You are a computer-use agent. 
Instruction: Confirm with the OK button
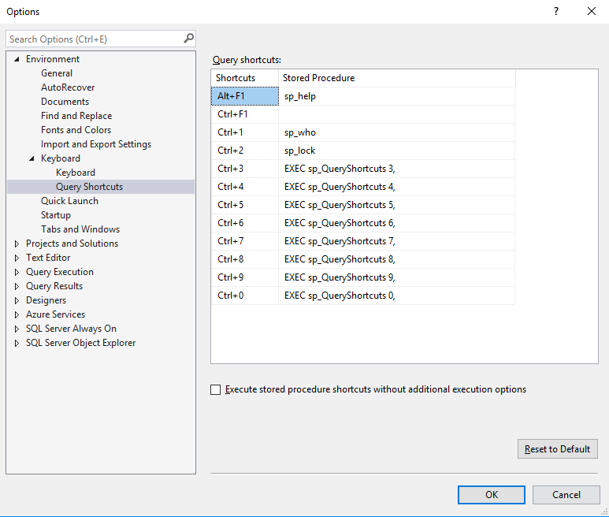pos(492,494)
